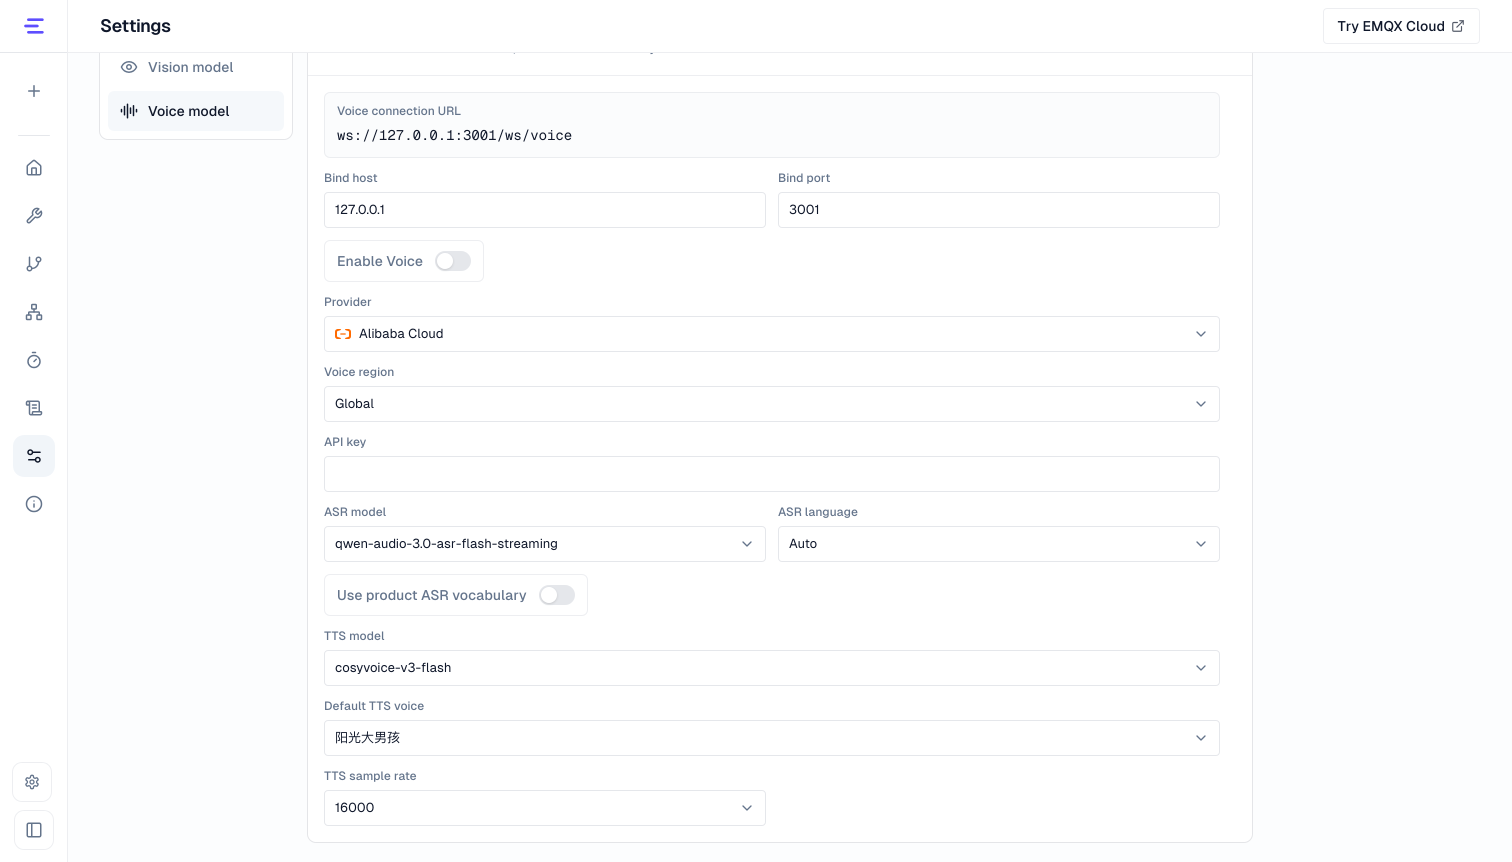Open the Provider dropdown showing Alibaba Cloud
This screenshot has height=862, width=1512.
coord(771,334)
